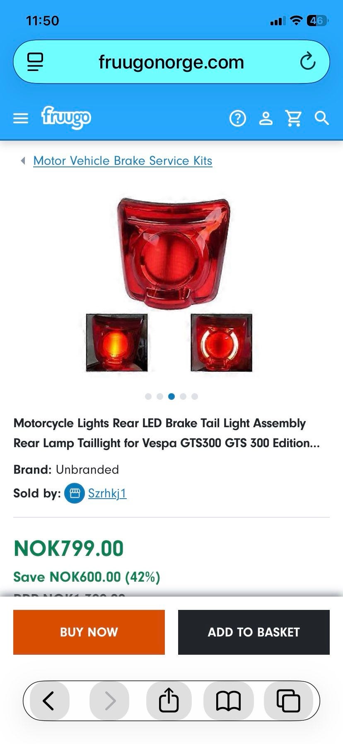Tap the Safari share button
Viewport: 343px width, 744px height.
169,700
